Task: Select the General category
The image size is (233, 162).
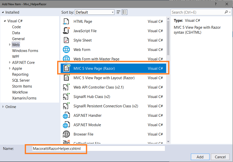Action: point(18,39)
